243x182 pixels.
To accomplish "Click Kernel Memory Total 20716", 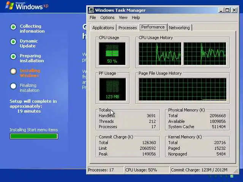I will coord(220,143).
